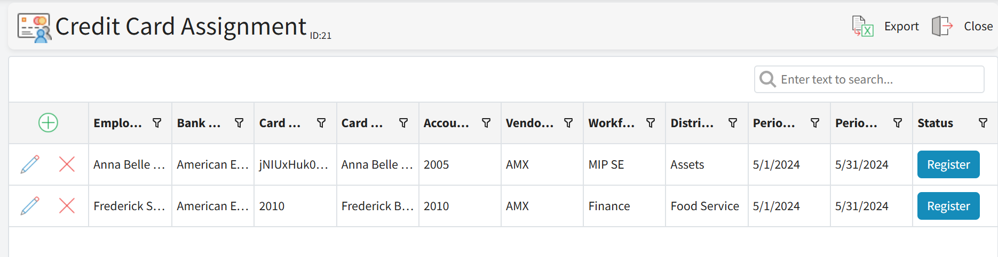
Task: Click the search text input field
Action: tap(875, 79)
